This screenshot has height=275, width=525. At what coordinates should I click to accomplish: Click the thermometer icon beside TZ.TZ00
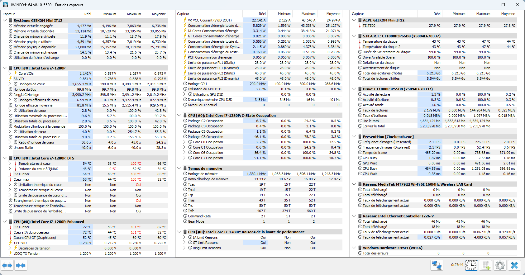click(x=360, y=26)
